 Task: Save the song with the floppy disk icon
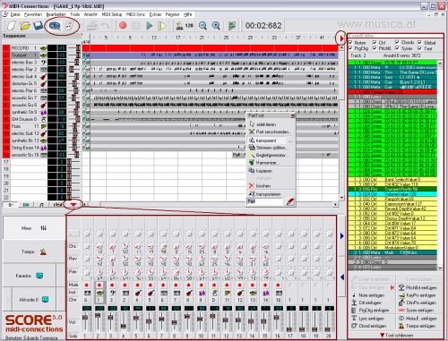click(39, 26)
